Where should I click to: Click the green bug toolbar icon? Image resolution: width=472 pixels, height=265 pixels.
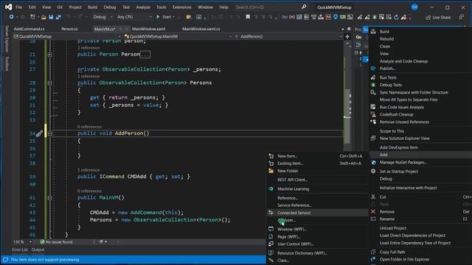click(375, 17)
